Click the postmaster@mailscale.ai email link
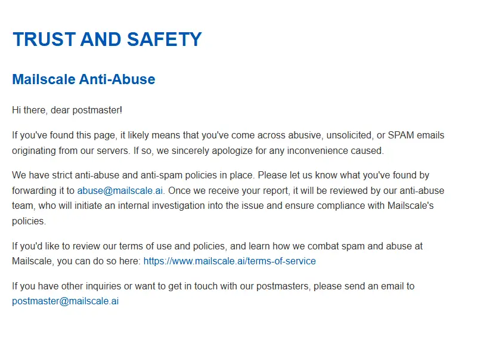Image resolution: width=477 pixels, height=358 pixels. point(65,301)
